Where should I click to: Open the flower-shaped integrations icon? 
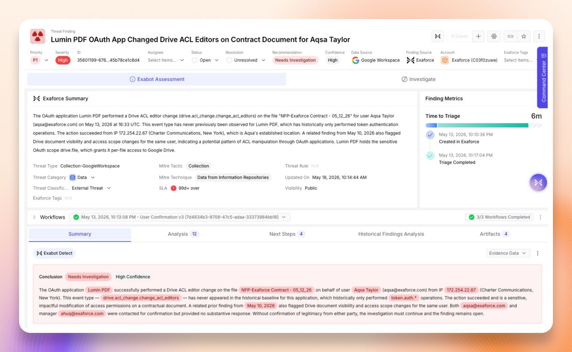[x=494, y=36]
